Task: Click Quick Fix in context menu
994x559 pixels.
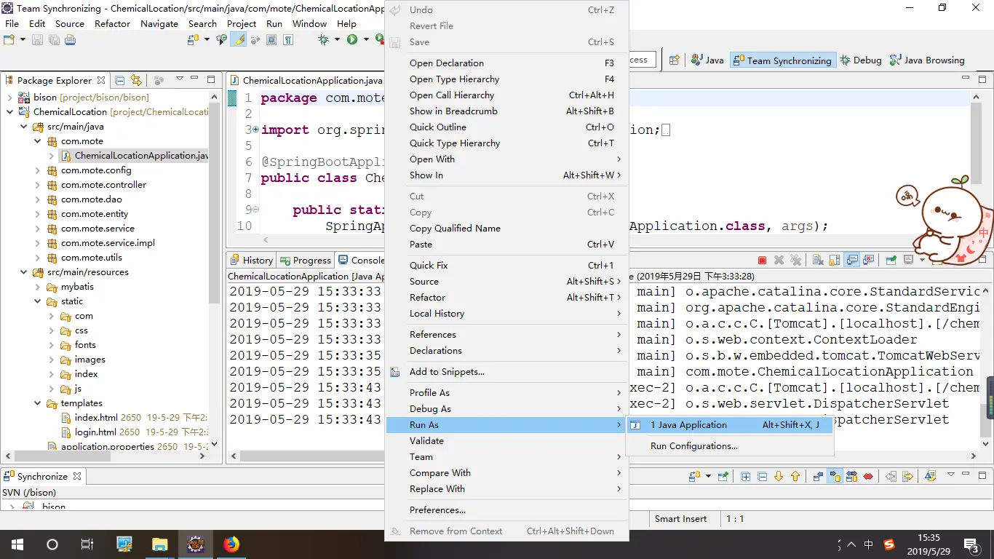Action: click(507, 266)
